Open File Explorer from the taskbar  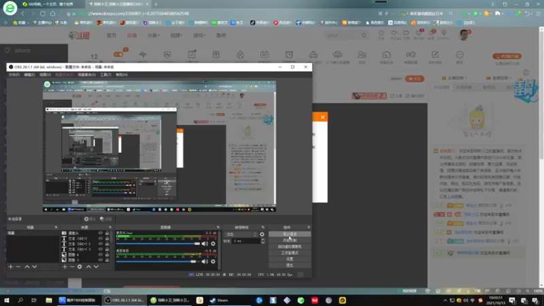click(x=49, y=300)
